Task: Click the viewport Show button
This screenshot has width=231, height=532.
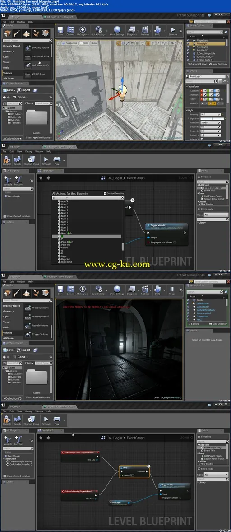Action: pos(94,43)
